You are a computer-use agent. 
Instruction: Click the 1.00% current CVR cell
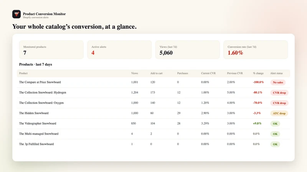tap(205, 92)
